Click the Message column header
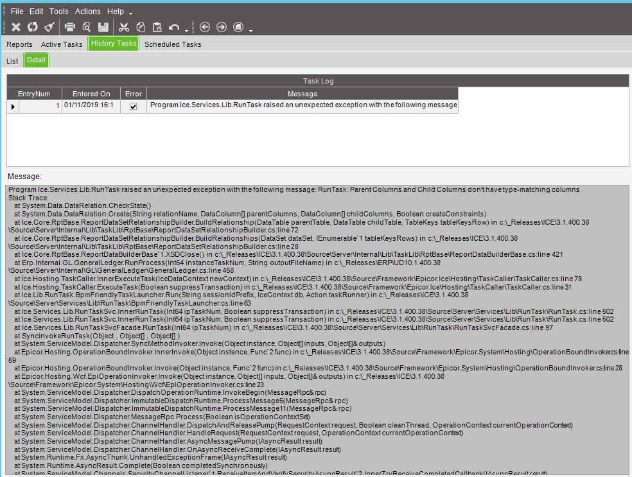Viewport: 632px width, 477px height. pyautogui.click(x=303, y=94)
